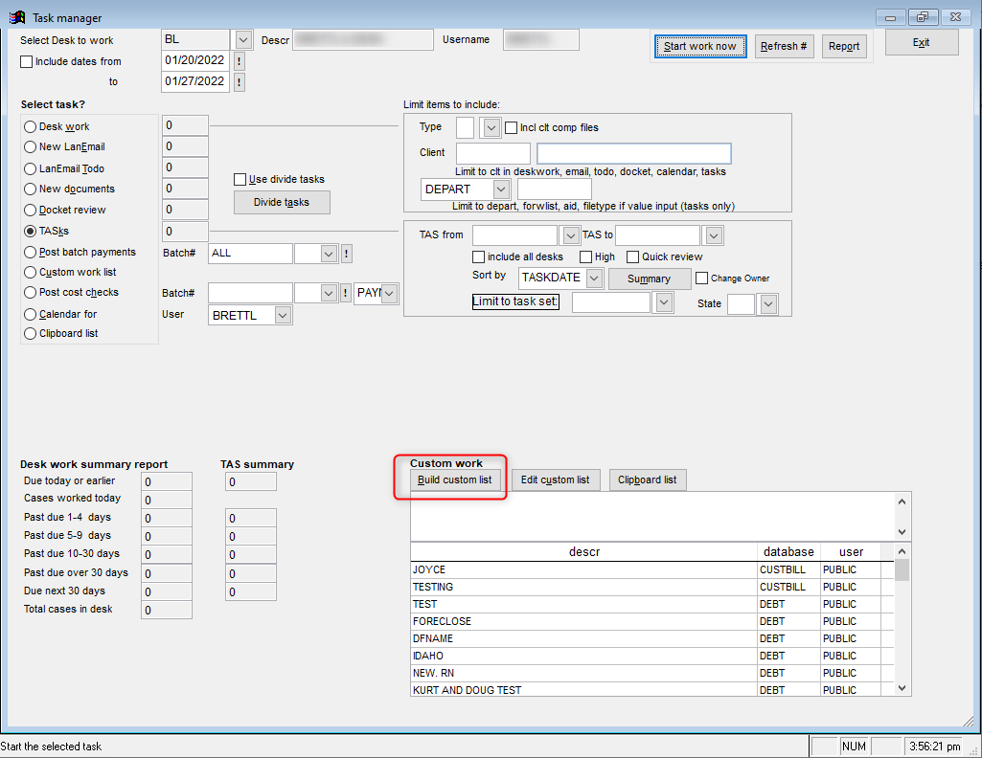Image resolution: width=982 pixels, height=758 pixels.
Task: Select the Desk work radio option
Action: pyautogui.click(x=30, y=127)
